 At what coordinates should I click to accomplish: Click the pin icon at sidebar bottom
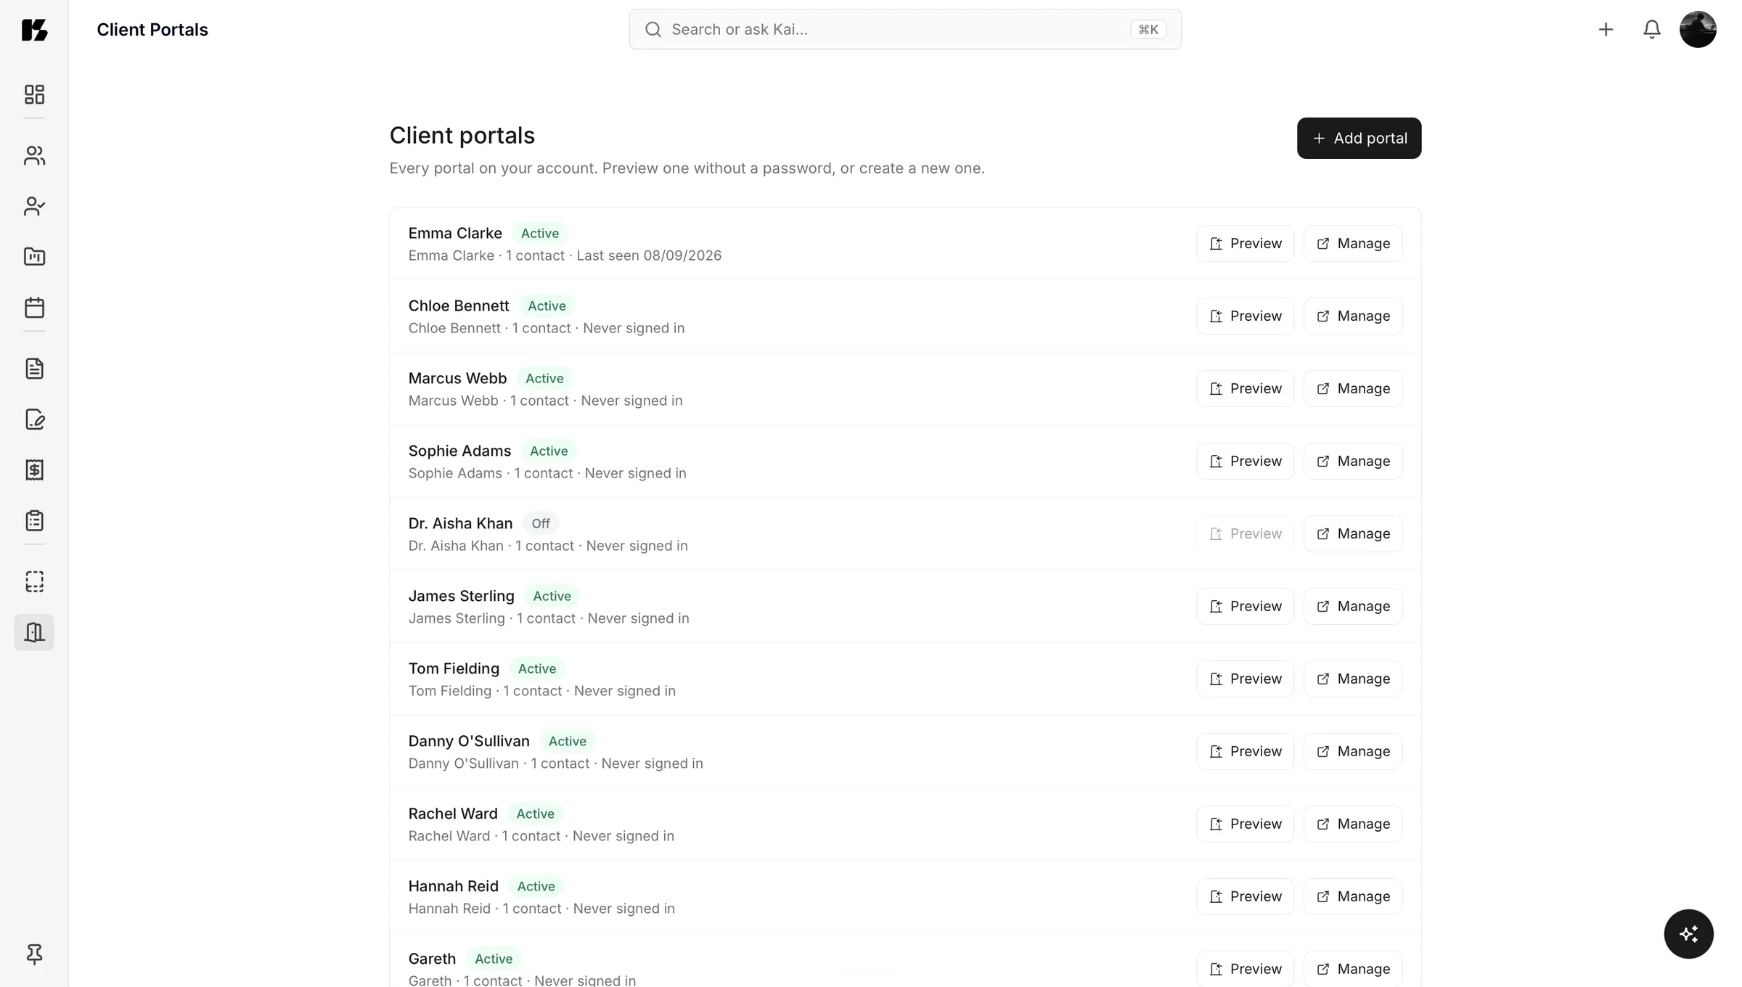coord(34,954)
